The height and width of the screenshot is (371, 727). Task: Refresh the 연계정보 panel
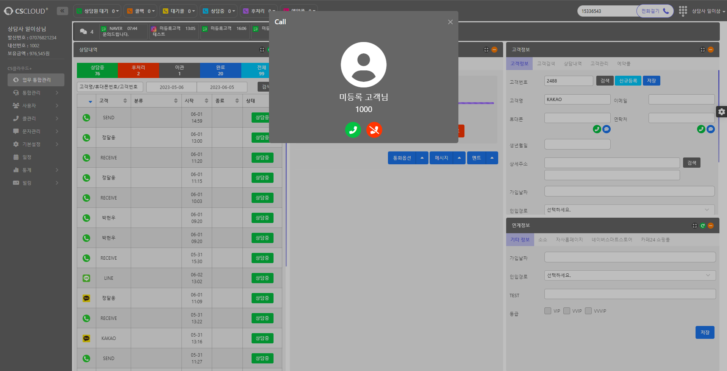pos(703,226)
